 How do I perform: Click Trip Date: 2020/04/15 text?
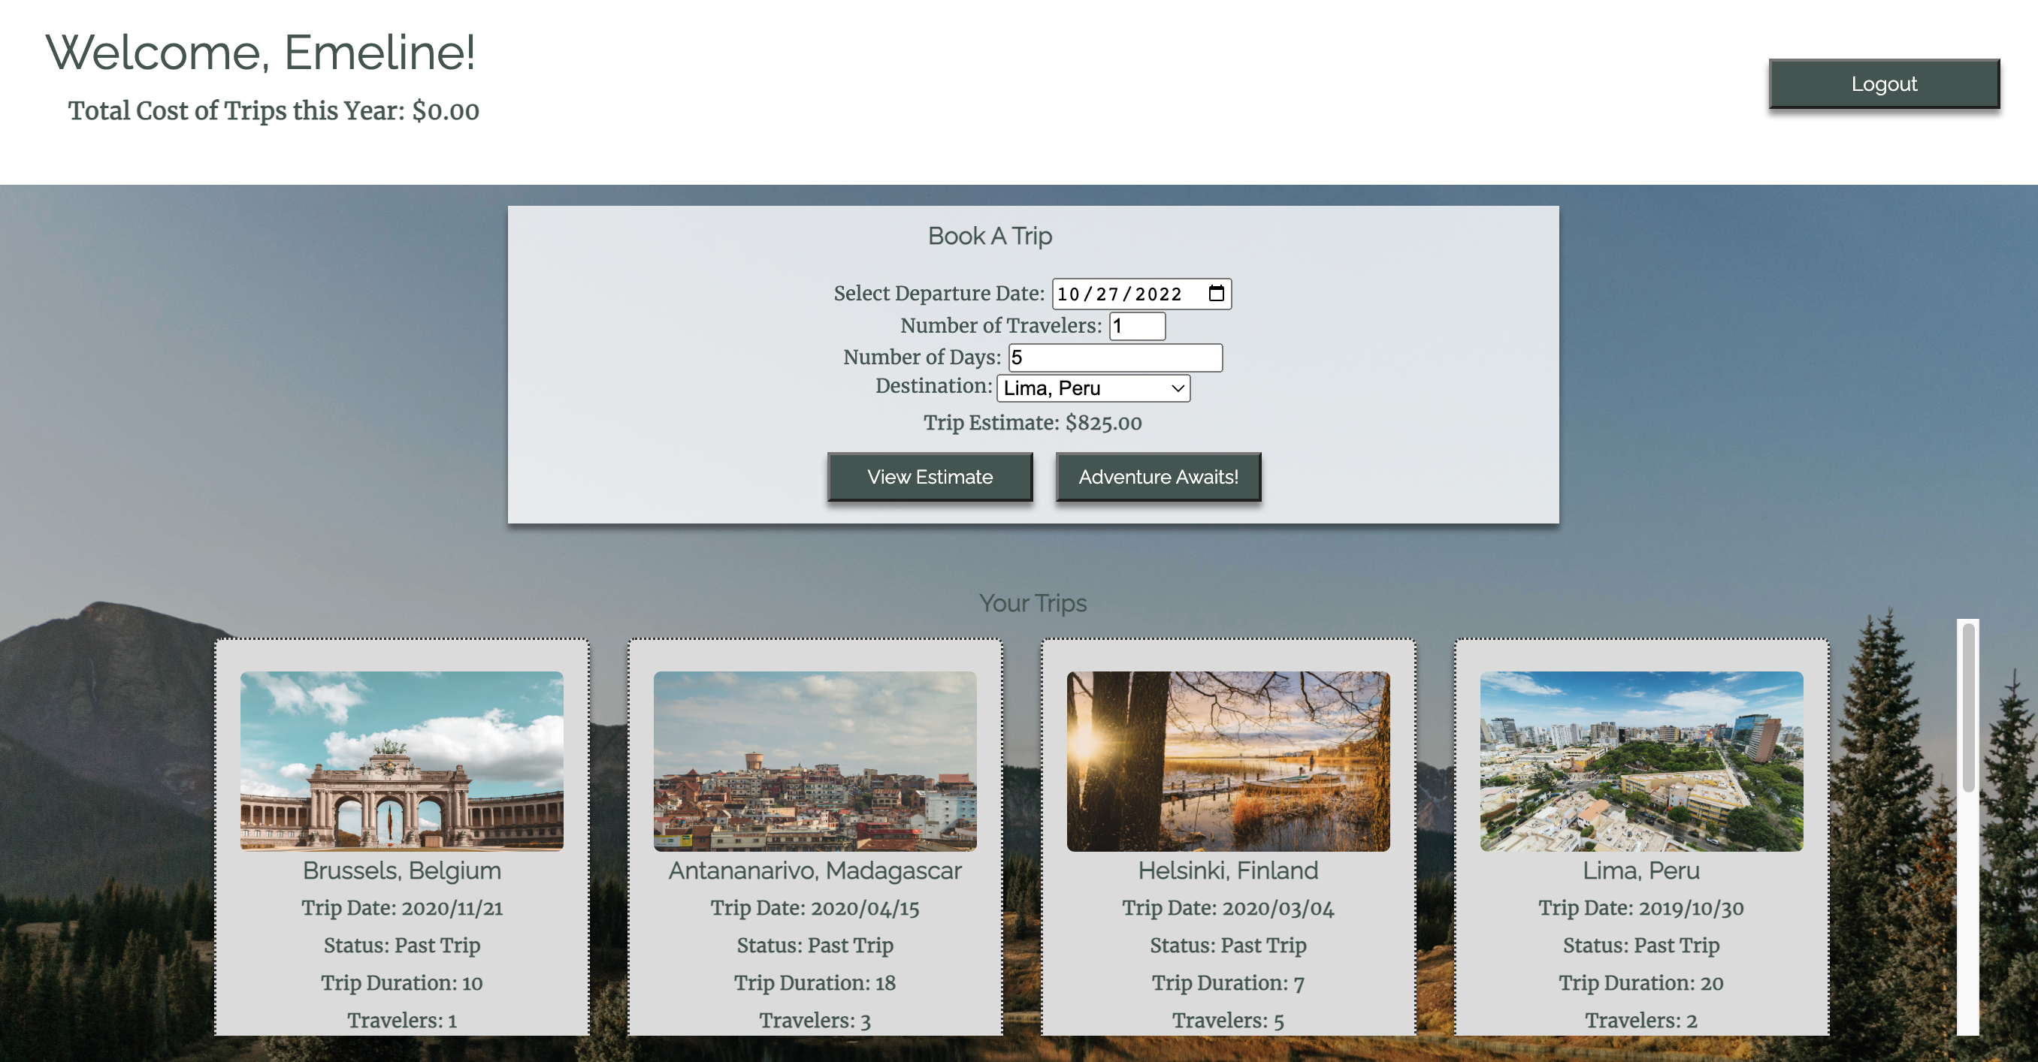coord(815,908)
